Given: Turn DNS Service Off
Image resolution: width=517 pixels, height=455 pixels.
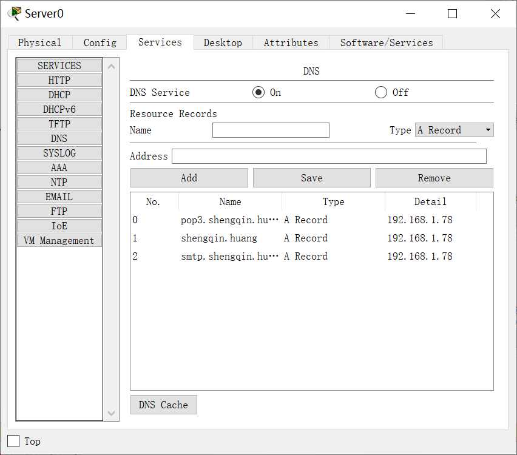Looking at the screenshot, I should coord(381,92).
